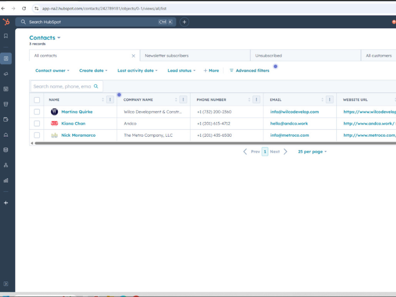Click info@wilcodevelop.com email link

coord(295,112)
